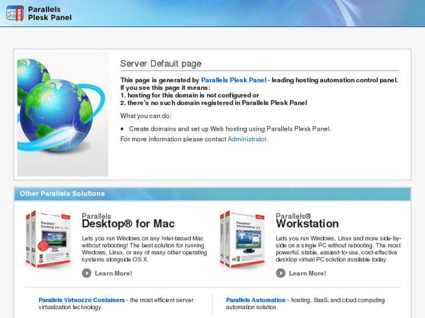Screen dimensions: 425x318
Task: Click the Desktop® for Mac heading
Action: (128, 224)
